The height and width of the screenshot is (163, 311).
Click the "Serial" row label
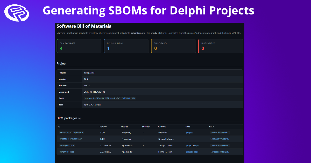pos(61,98)
